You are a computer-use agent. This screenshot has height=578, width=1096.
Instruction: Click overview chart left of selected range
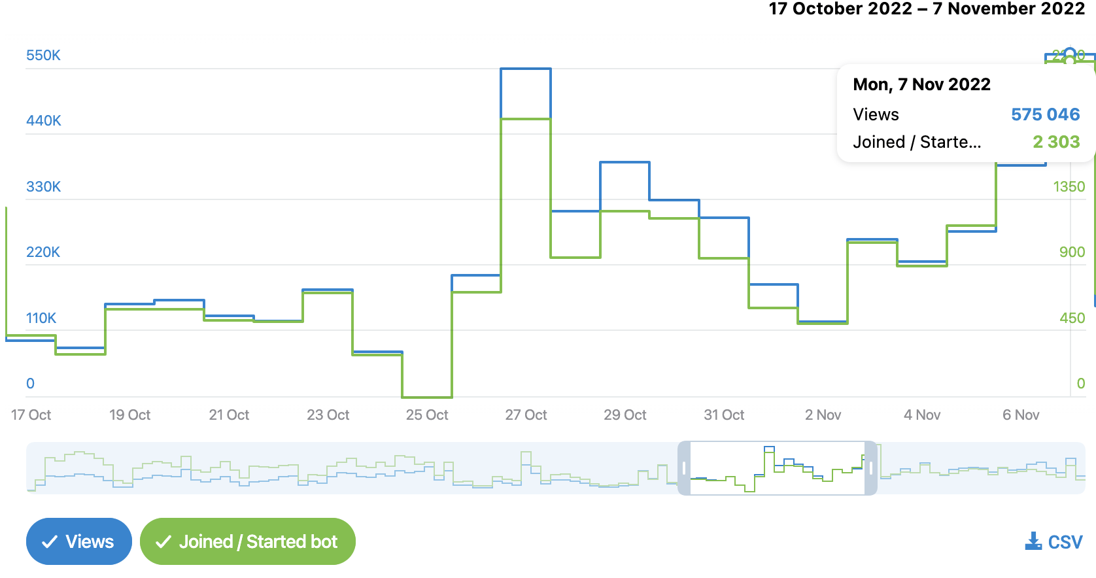tap(353, 468)
